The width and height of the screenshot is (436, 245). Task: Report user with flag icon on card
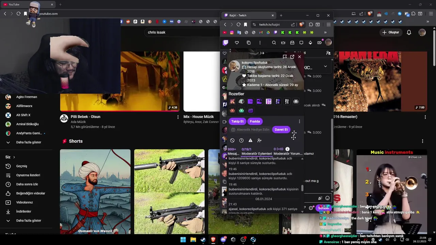tap(285, 57)
